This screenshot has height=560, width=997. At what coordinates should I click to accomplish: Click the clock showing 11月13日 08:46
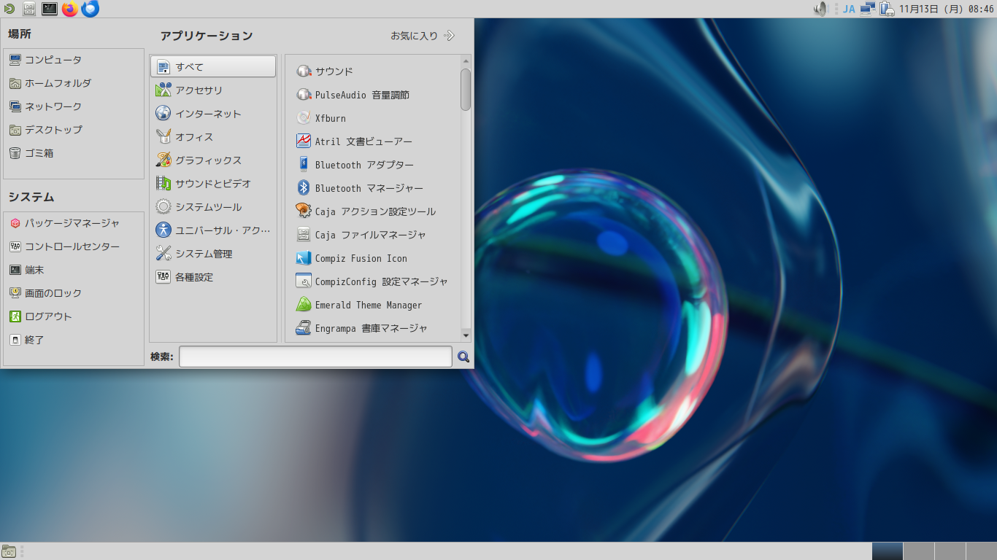pos(946,9)
